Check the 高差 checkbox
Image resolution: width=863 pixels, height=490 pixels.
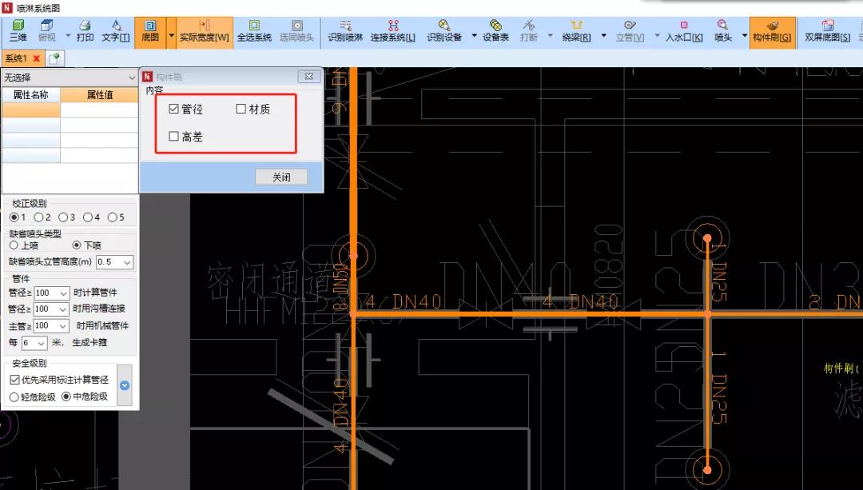[x=173, y=136]
